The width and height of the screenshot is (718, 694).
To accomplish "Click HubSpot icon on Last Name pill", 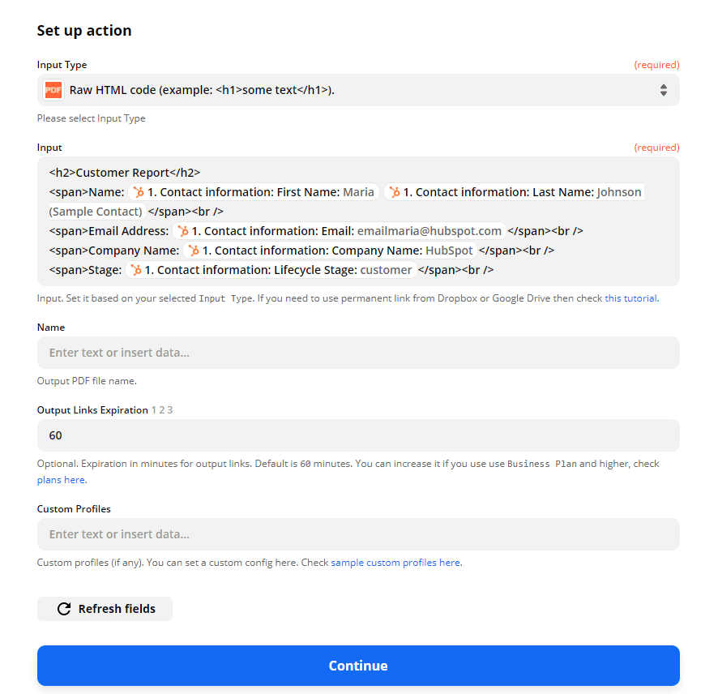I will pos(395,192).
